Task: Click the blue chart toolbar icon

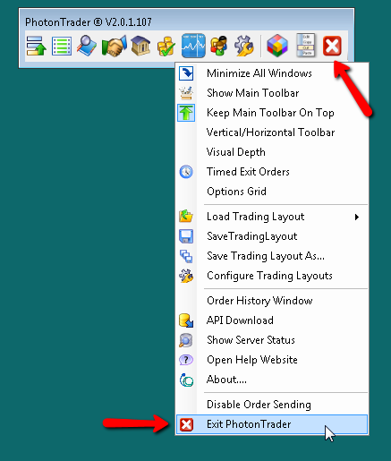Action: [193, 46]
